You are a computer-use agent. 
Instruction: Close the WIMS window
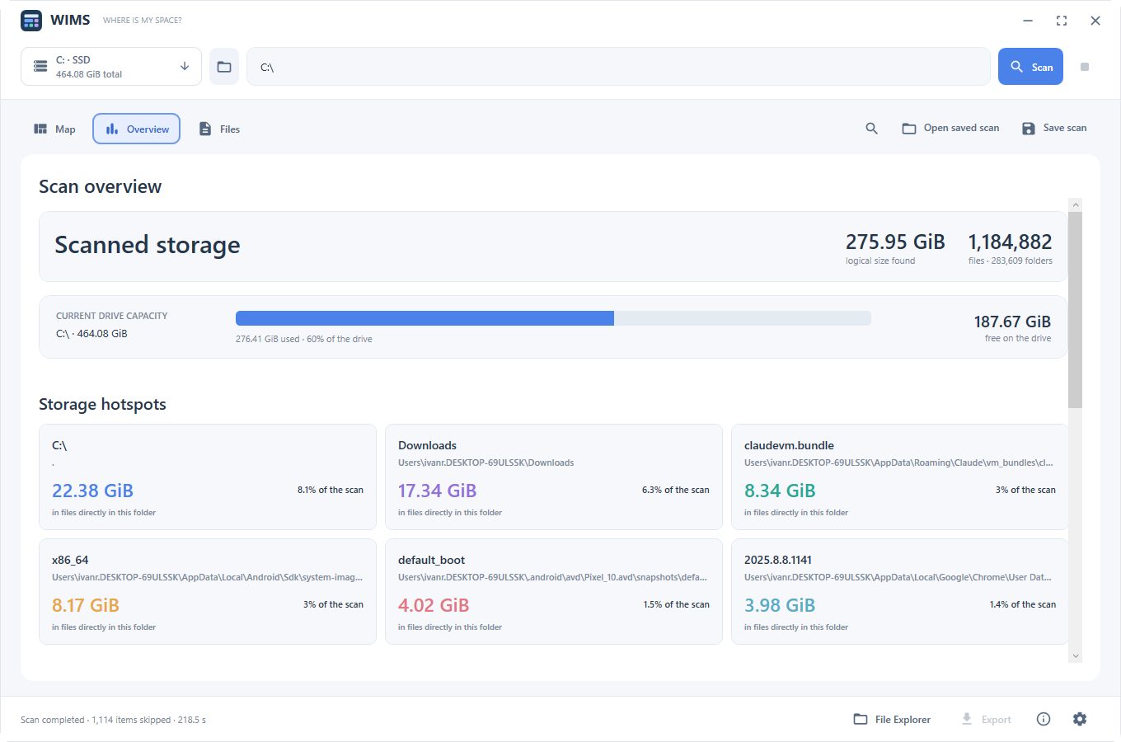pyautogui.click(x=1095, y=21)
